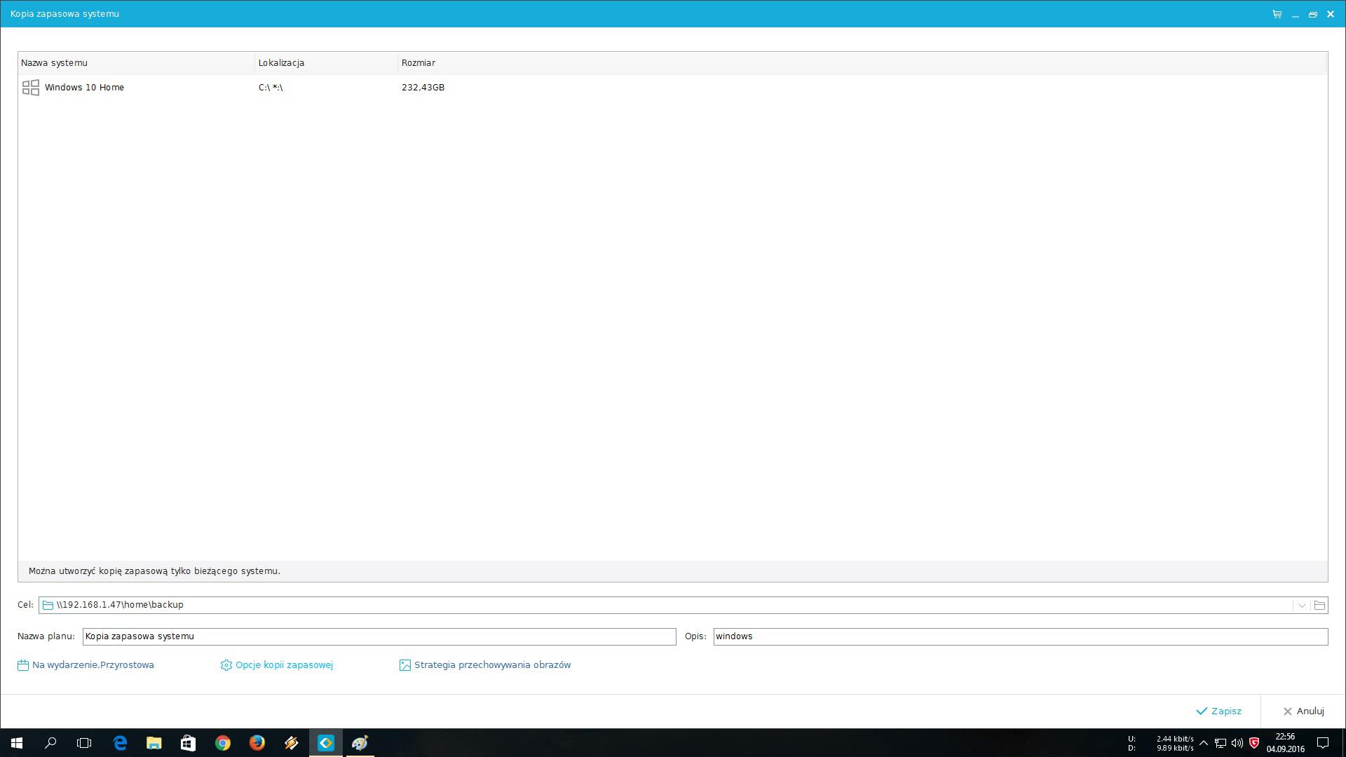Expand the destination path dropdown arrow
The height and width of the screenshot is (757, 1346).
pos(1302,605)
